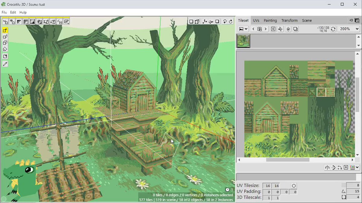The height and width of the screenshot is (203, 362).
Task: Select the Draw Tile tool highlighted in yellow
Action: [5, 30]
